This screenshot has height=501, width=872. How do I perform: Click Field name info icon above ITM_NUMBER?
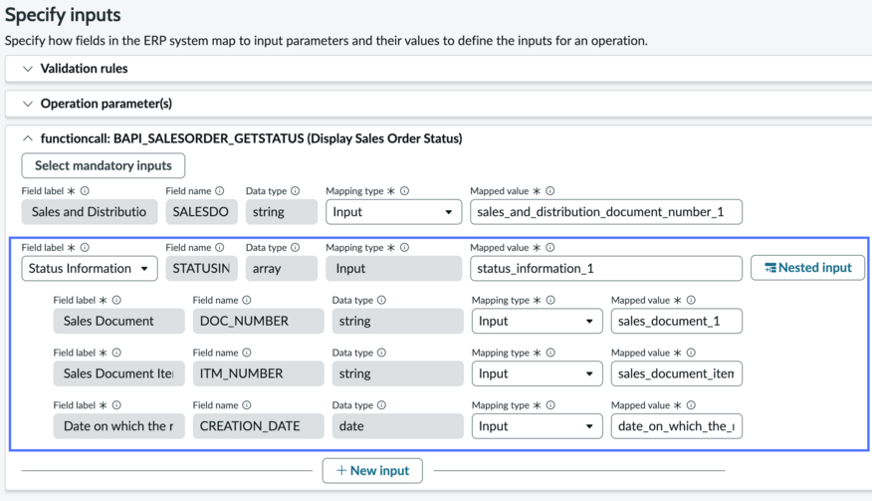[x=247, y=353]
